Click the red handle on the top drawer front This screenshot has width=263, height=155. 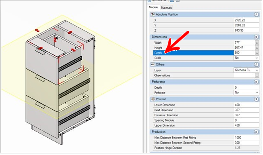point(40,49)
